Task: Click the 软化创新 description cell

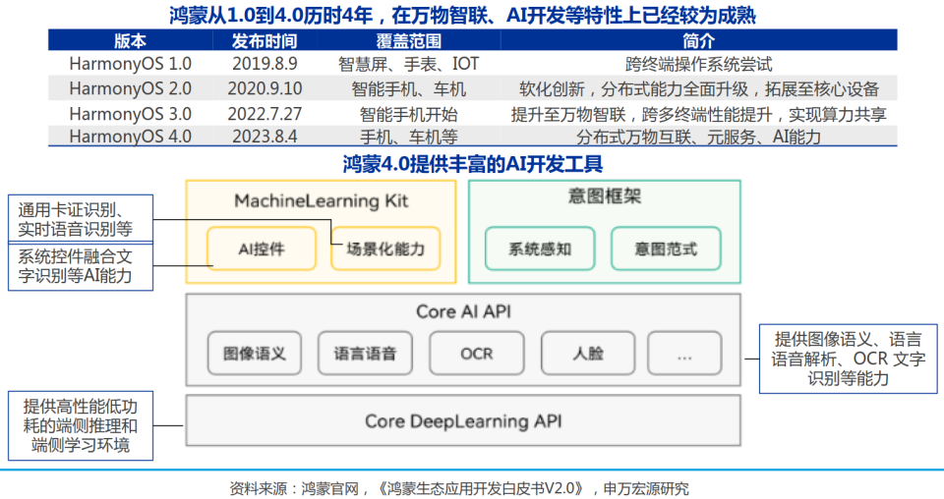Action: (x=699, y=89)
